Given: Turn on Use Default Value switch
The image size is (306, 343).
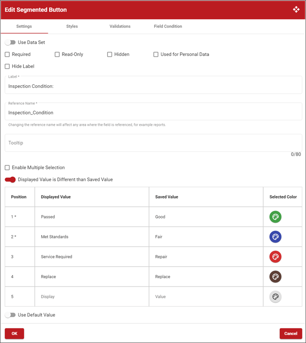Looking at the screenshot, I should click(x=10, y=315).
